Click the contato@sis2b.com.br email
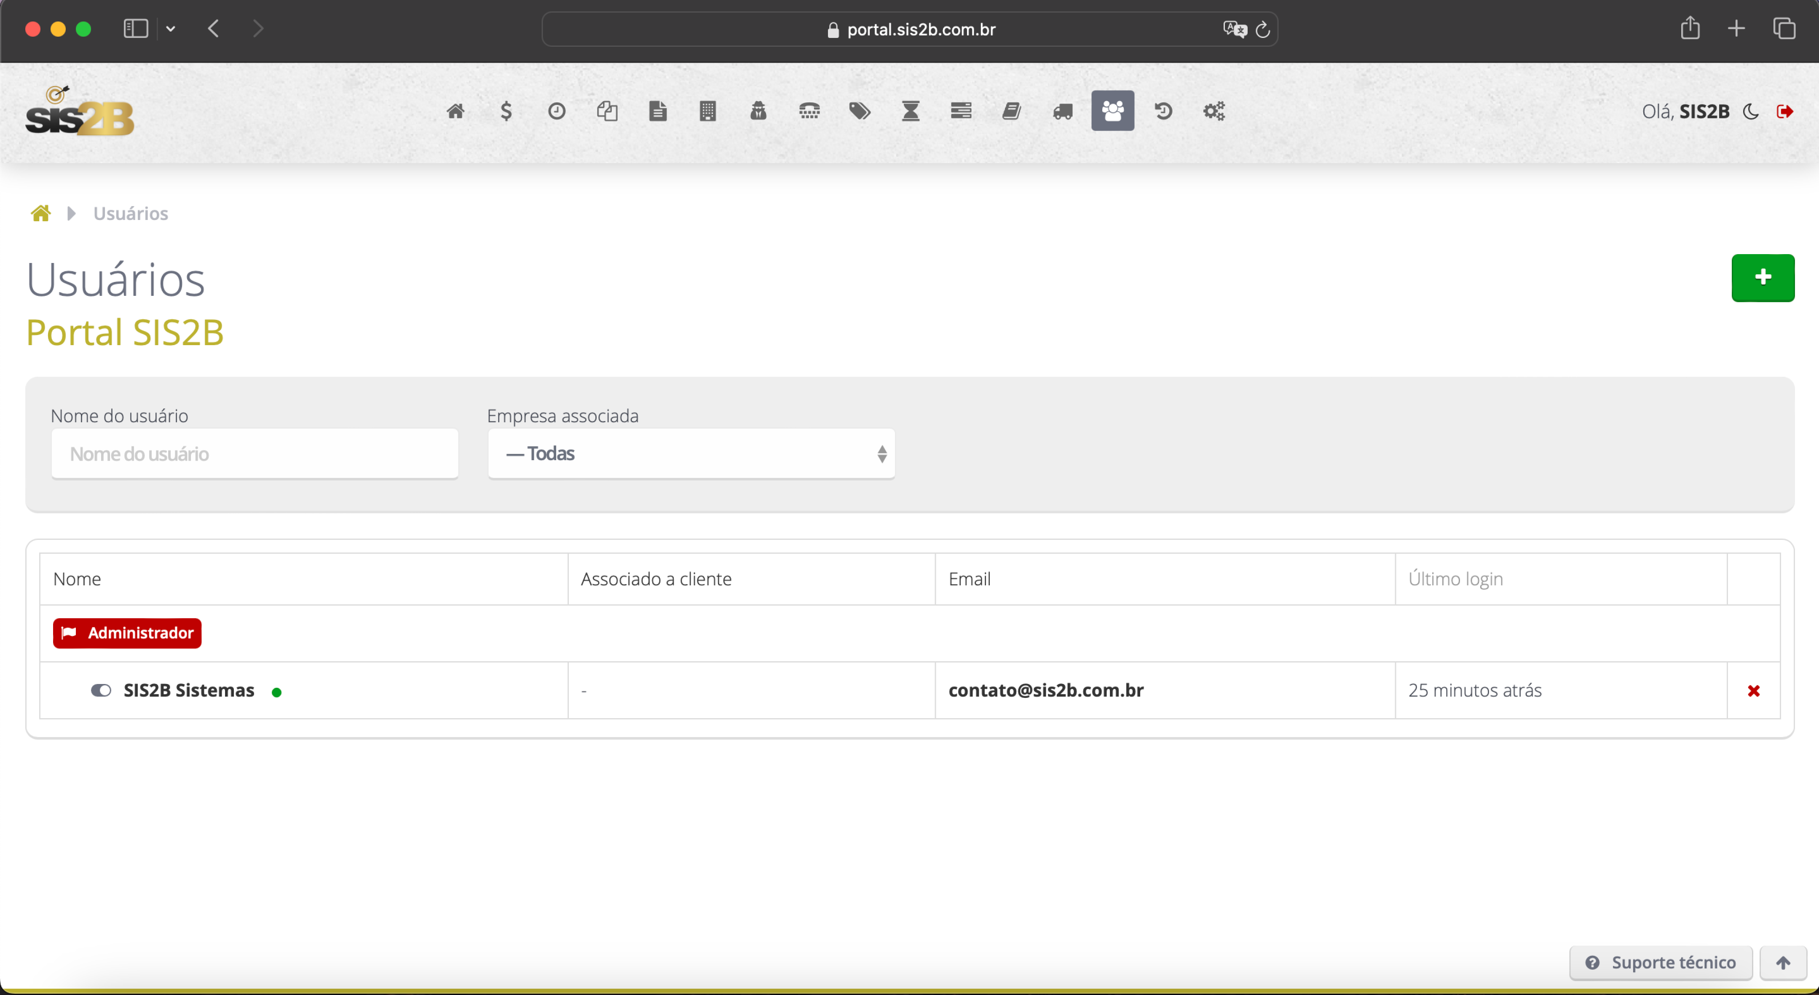 tap(1046, 690)
